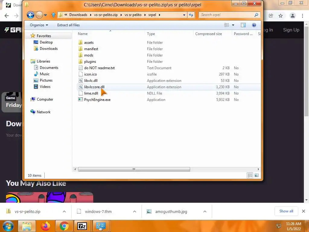This screenshot has width=309, height=232.
Task: Open Explorer help icon
Action: point(254,25)
